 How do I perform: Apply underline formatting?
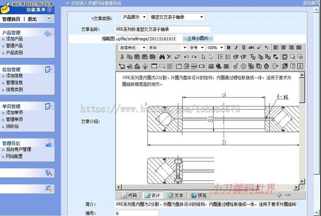click(x=244, y=48)
